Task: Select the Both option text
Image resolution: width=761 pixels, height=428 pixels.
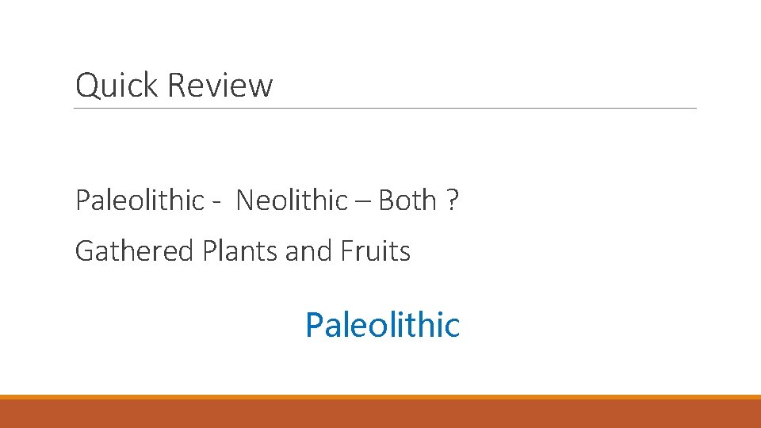Action: [x=407, y=201]
